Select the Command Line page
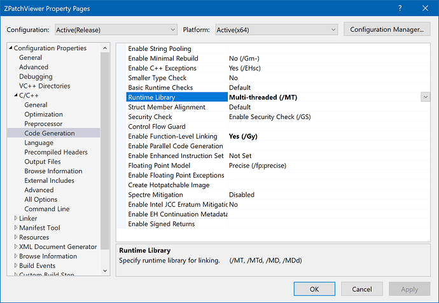 pos(46,209)
